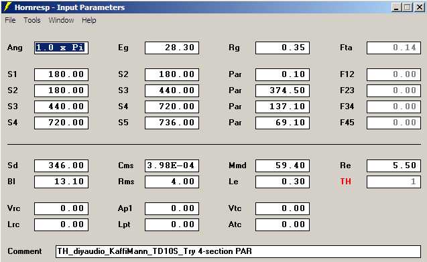Screen dimensions: 427x262
Task: Select the Ang field showing 1.0 x Pi
Action: click(x=61, y=48)
